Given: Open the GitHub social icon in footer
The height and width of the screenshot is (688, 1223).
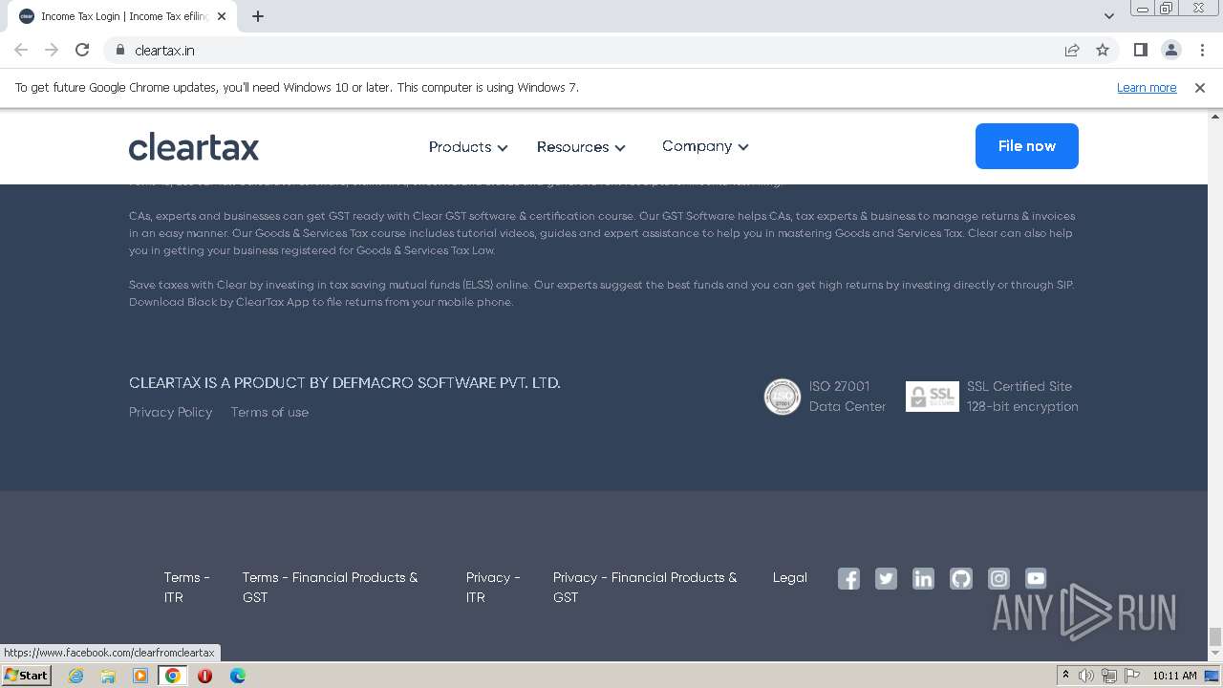Looking at the screenshot, I should coord(961,578).
